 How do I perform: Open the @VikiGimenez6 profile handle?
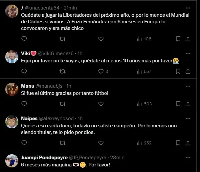(57, 53)
